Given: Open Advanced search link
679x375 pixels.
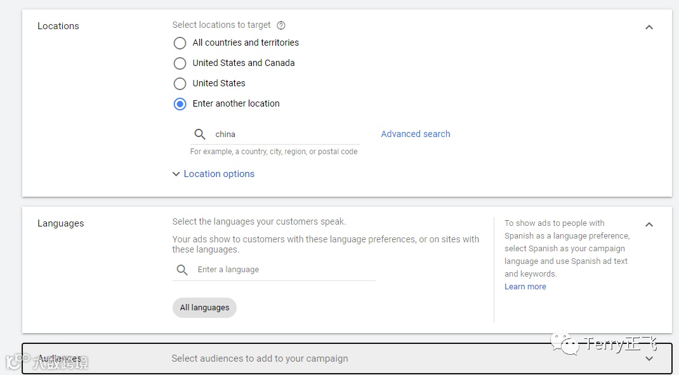Looking at the screenshot, I should (x=415, y=134).
